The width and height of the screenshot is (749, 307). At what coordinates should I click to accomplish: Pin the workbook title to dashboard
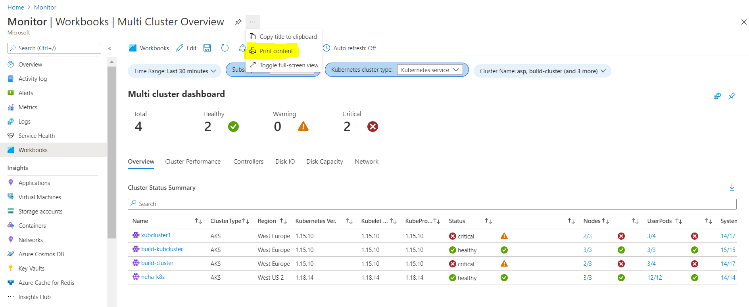238,22
